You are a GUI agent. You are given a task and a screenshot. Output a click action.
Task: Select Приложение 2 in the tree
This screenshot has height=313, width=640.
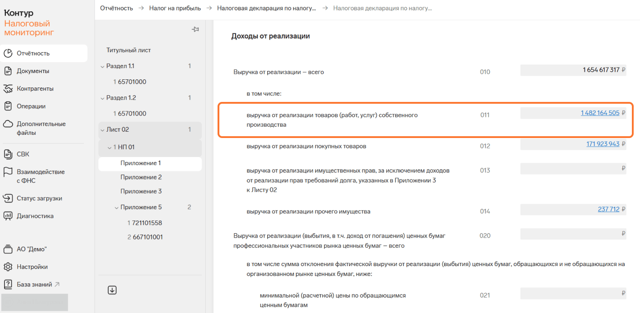[x=141, y=177]
